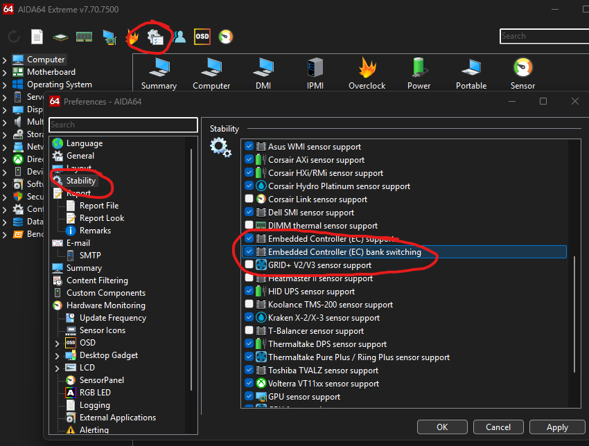
Task: Click Apply in Preferences dialog
Action: (557, 427)
